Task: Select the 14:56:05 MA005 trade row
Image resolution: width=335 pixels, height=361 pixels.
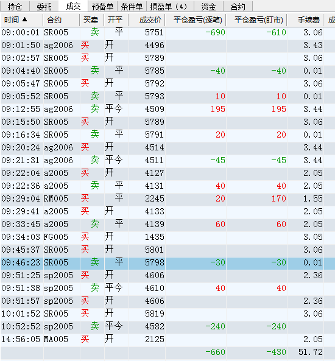Action: coord(167,339)
